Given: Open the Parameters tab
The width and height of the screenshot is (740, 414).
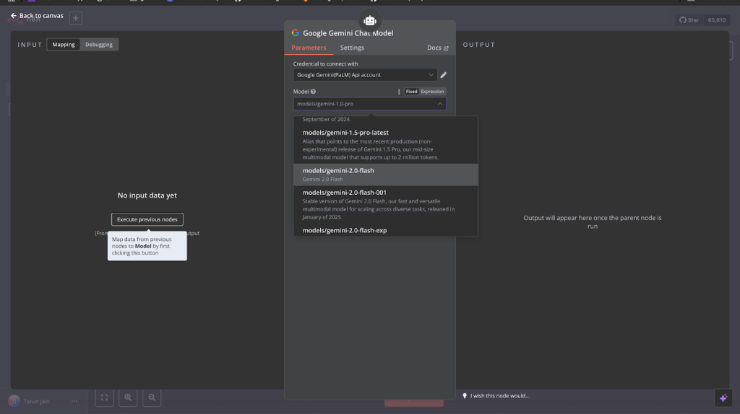Looking at the screenshot, I should click(309, 48).
